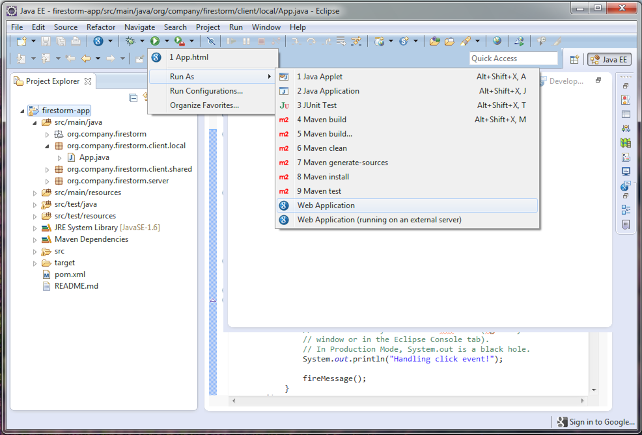Click the editor's horizontal scrollbar right arrow
Screen dimensions: 642x435
tap(582, 401)
